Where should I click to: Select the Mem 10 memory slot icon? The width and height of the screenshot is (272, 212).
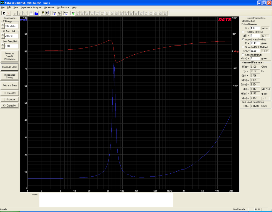click(116, 13)
